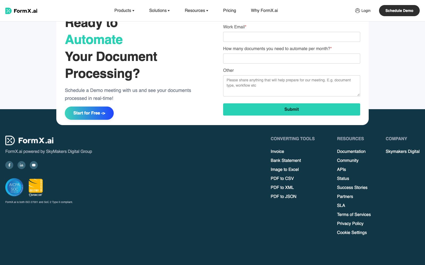Open the Pricing page
Screen dimensions: 425x265
tap(229, 11)
